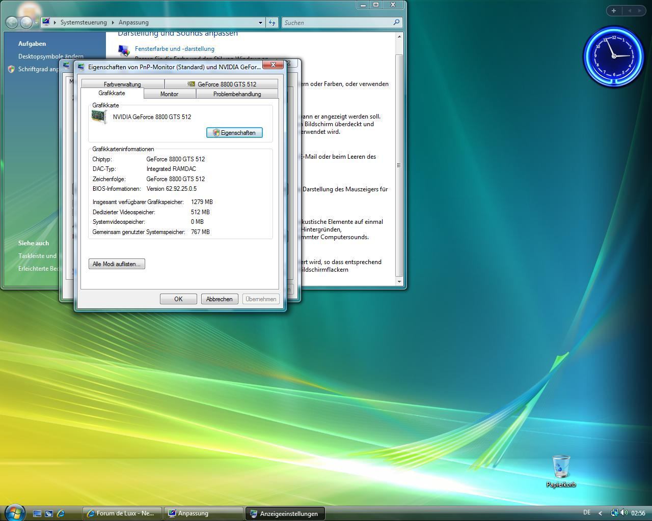This screenshot has height=521, width=652.
Task: Click the Back arrow in Anpassung window
Action: 11,22
